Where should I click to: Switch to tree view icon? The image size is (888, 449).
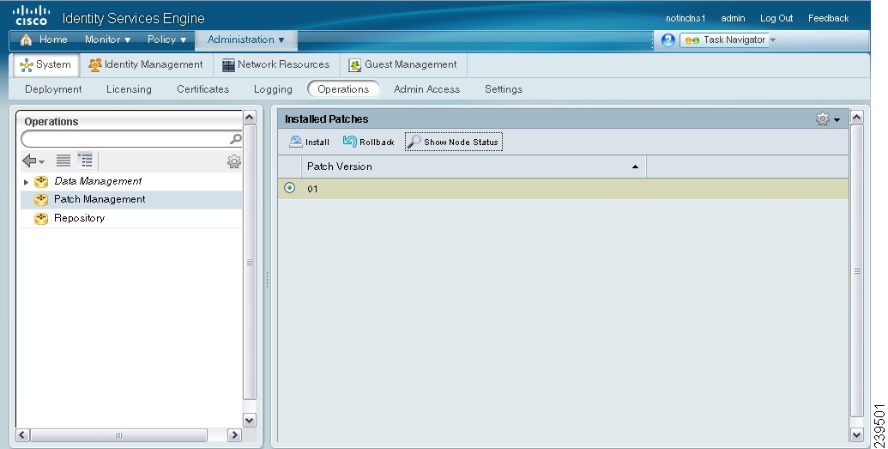pos(85,161)
